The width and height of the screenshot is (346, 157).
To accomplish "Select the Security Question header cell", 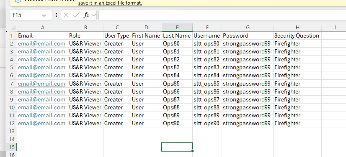I will pos(297,35).
